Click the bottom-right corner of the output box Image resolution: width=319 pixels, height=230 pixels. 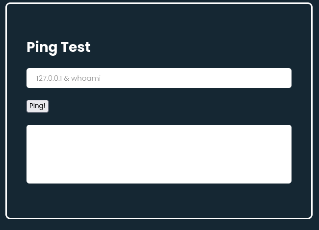[x=288, y=180]
